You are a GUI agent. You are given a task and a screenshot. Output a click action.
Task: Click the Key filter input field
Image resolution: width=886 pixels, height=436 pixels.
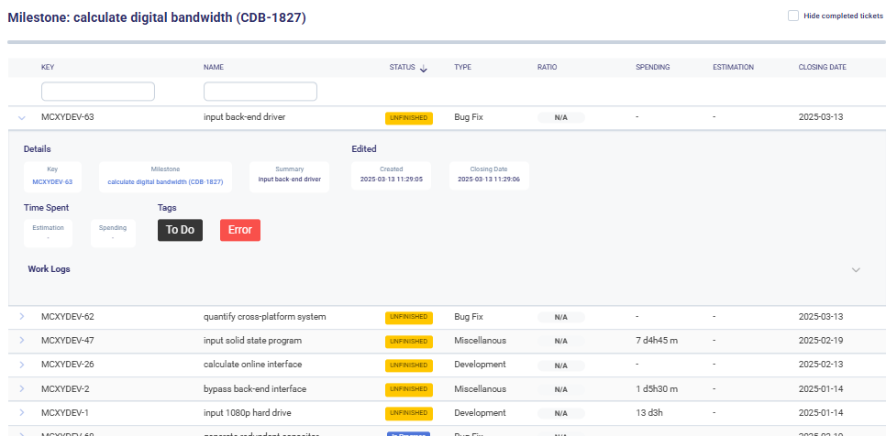98,92
